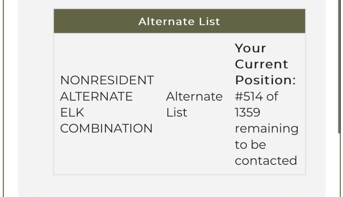Select the word NONRESIDENT in the license name
Viewport: 343px width, 197px height.
point(107,80)
